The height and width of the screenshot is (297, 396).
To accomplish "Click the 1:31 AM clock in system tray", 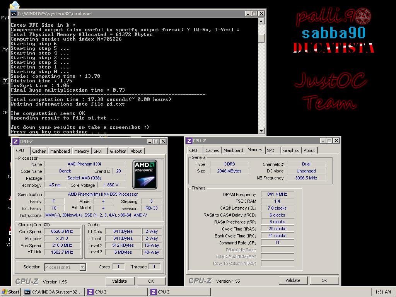I will tap(383, 292).
